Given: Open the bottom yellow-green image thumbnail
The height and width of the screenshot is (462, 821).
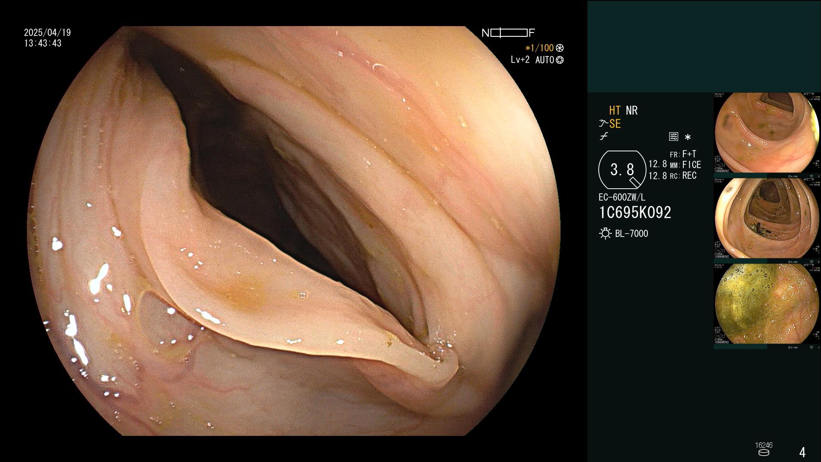Looking at the screenshot, I should point(767,304).
